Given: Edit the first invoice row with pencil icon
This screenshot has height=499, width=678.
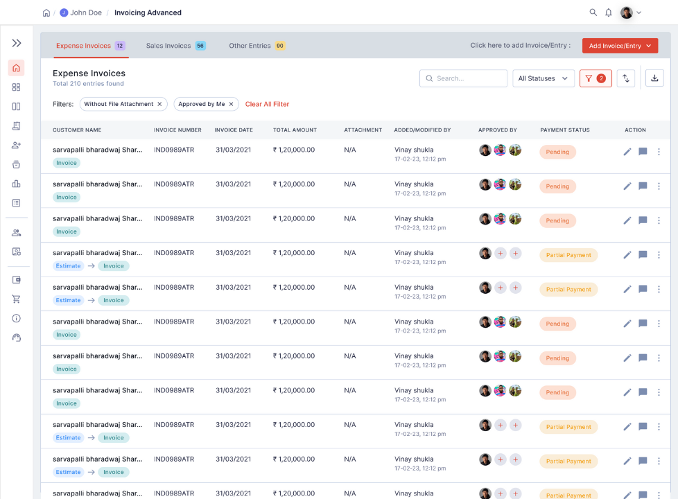Looking at the screenshot, I should (627, 152).
